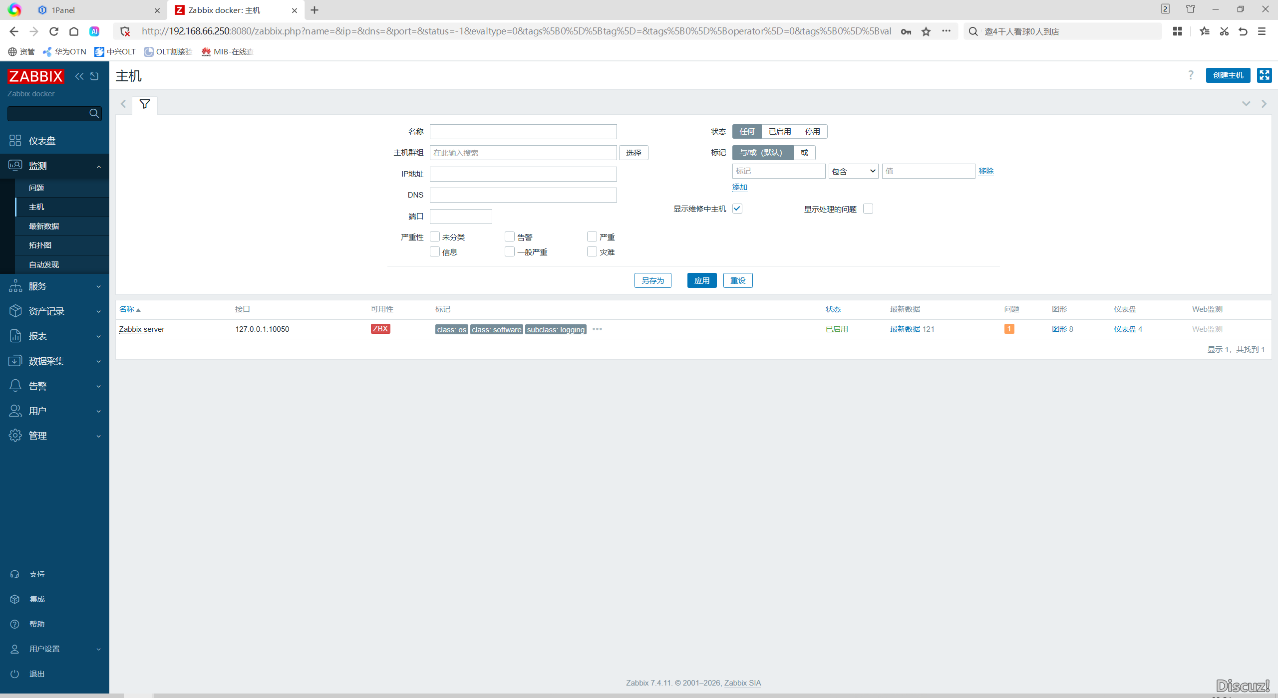Enter kiosk mode with fullscreen icon
Image resolution: width=1278 pixels, height=698 pixels.
pos(1264,75)
